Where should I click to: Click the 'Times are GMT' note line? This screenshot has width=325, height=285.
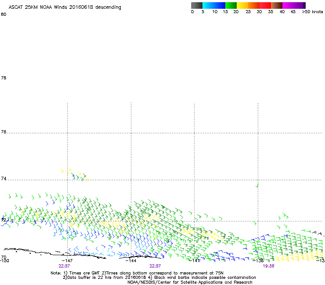click(137, 273)
